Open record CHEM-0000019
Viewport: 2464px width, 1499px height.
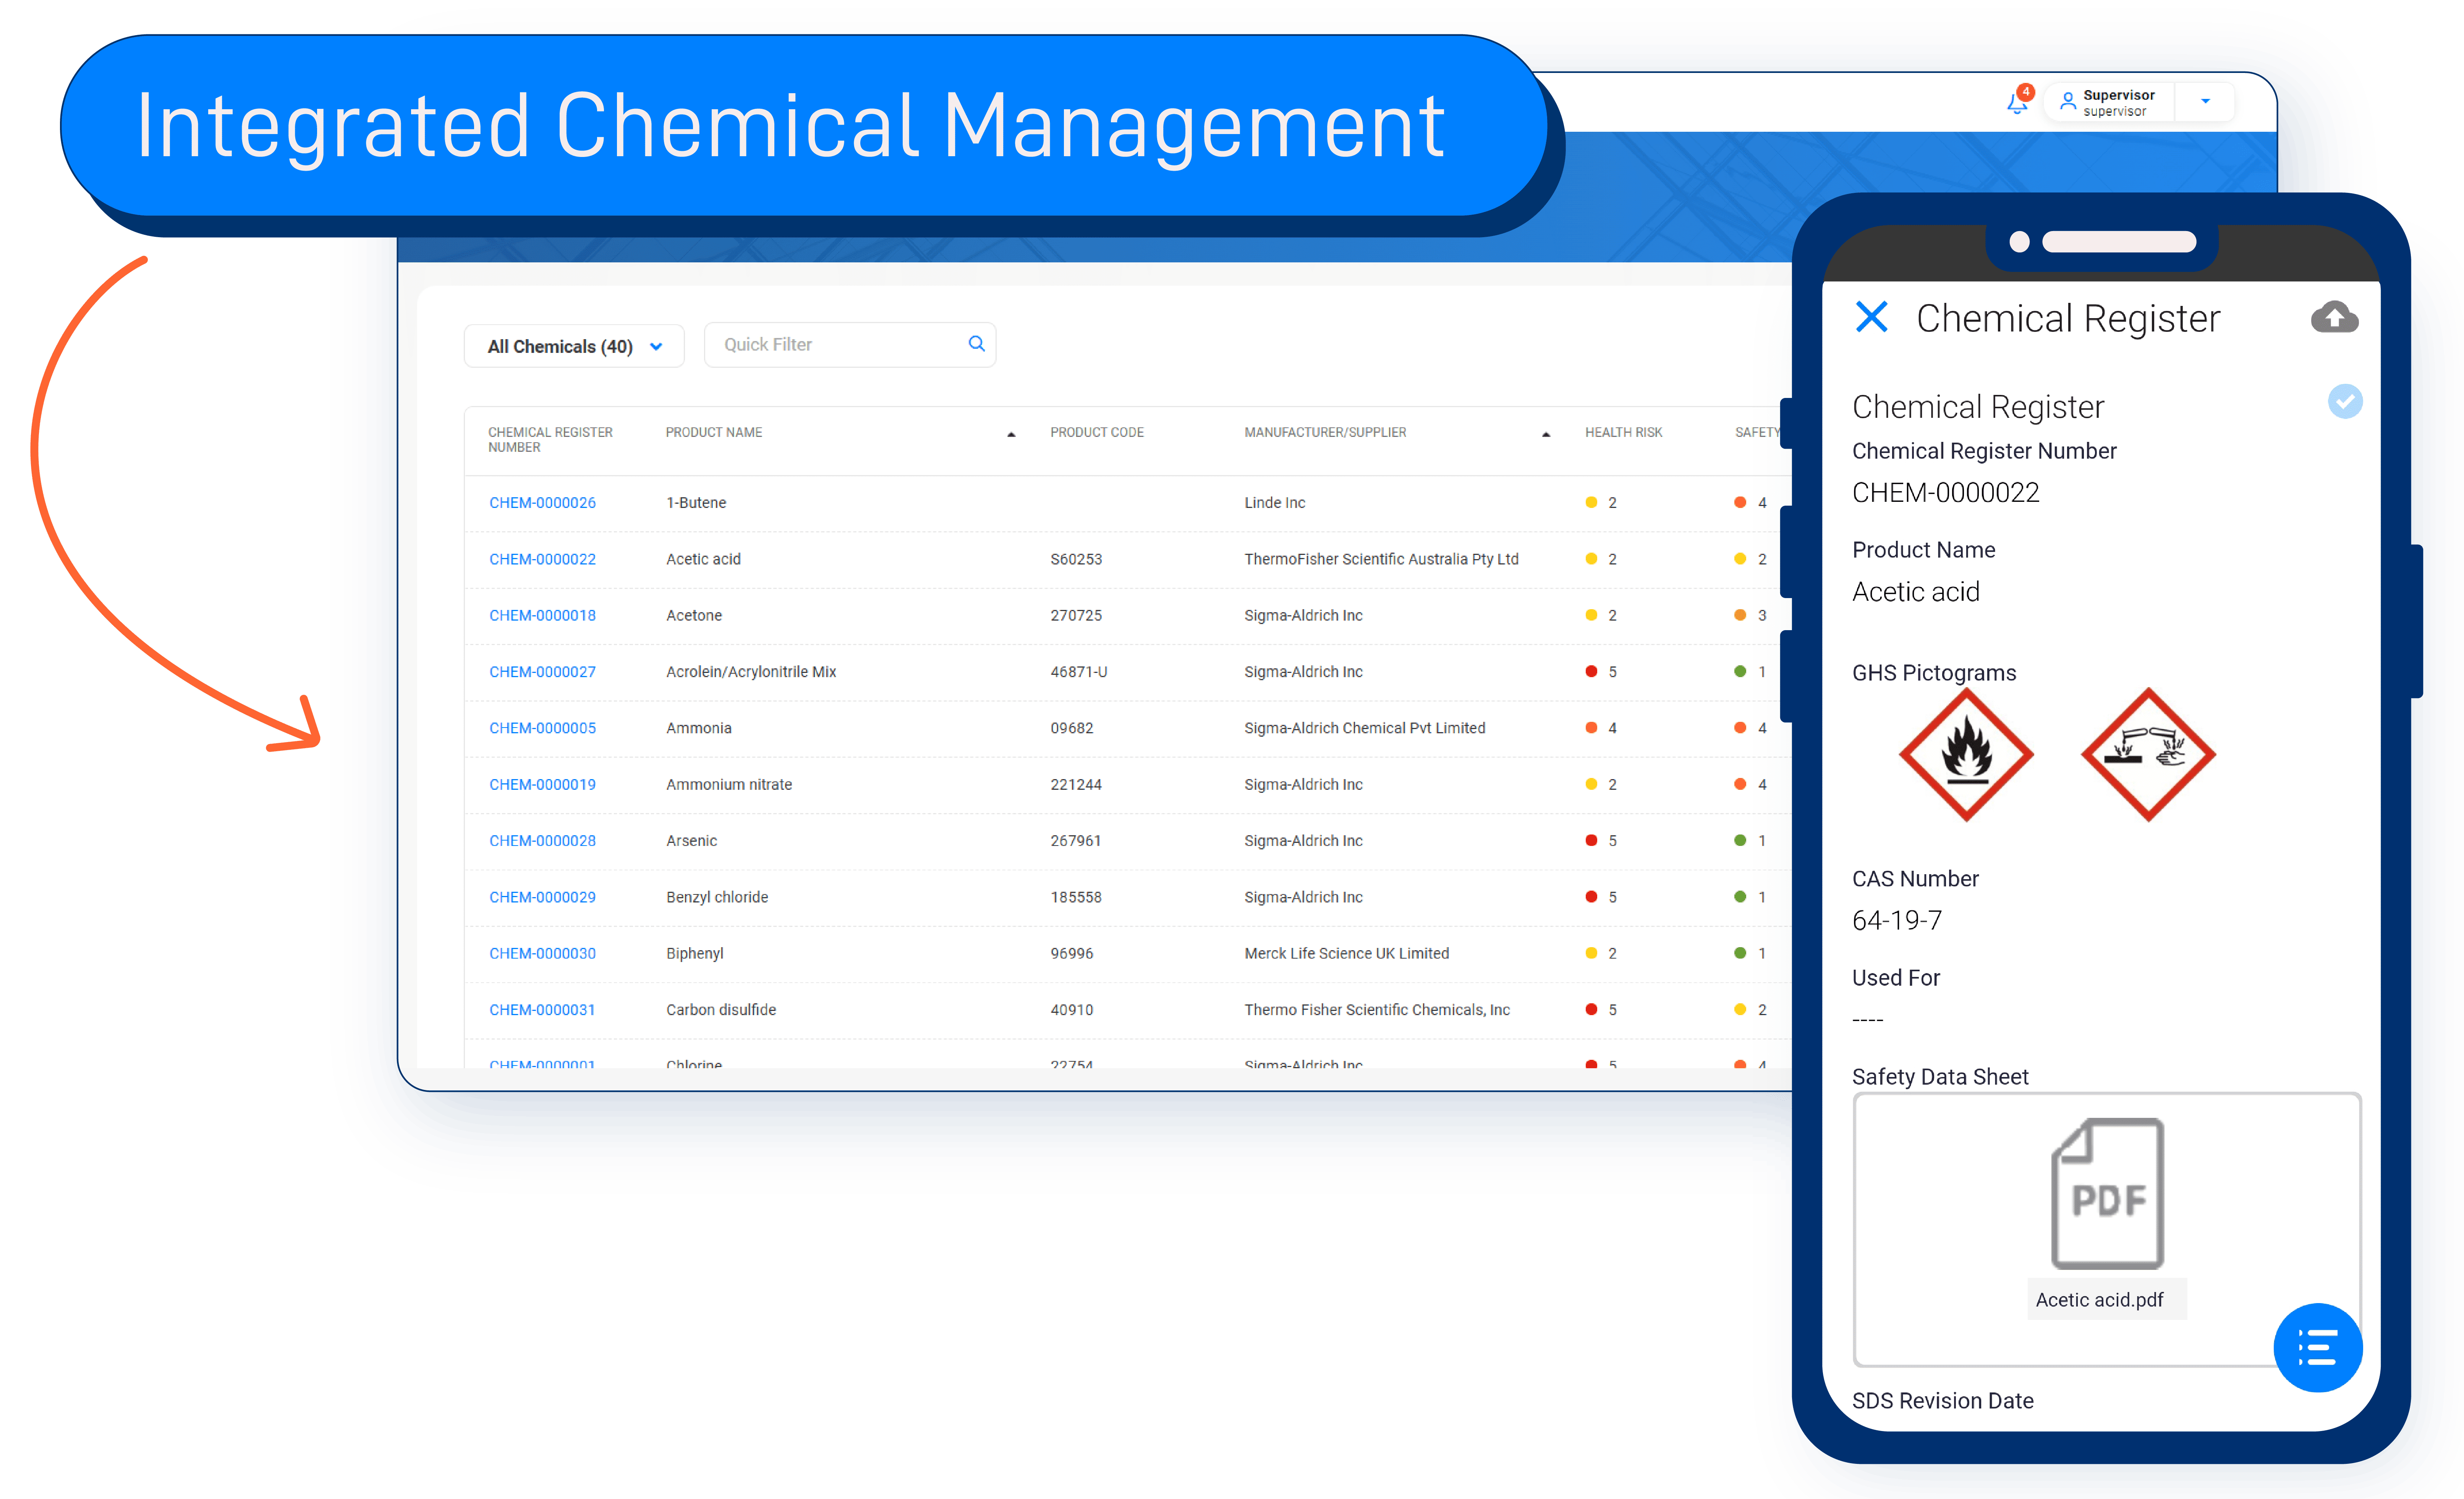pyautogui.click(x=542, y=784)
